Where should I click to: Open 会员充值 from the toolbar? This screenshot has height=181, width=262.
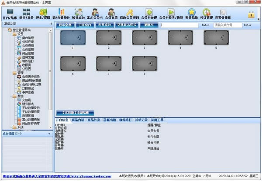(112, 13)
